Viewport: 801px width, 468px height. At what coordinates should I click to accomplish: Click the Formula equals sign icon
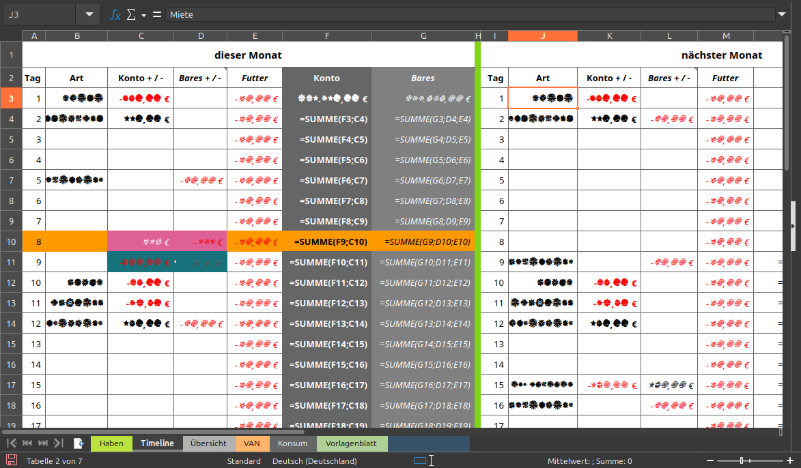pos(157,15)
